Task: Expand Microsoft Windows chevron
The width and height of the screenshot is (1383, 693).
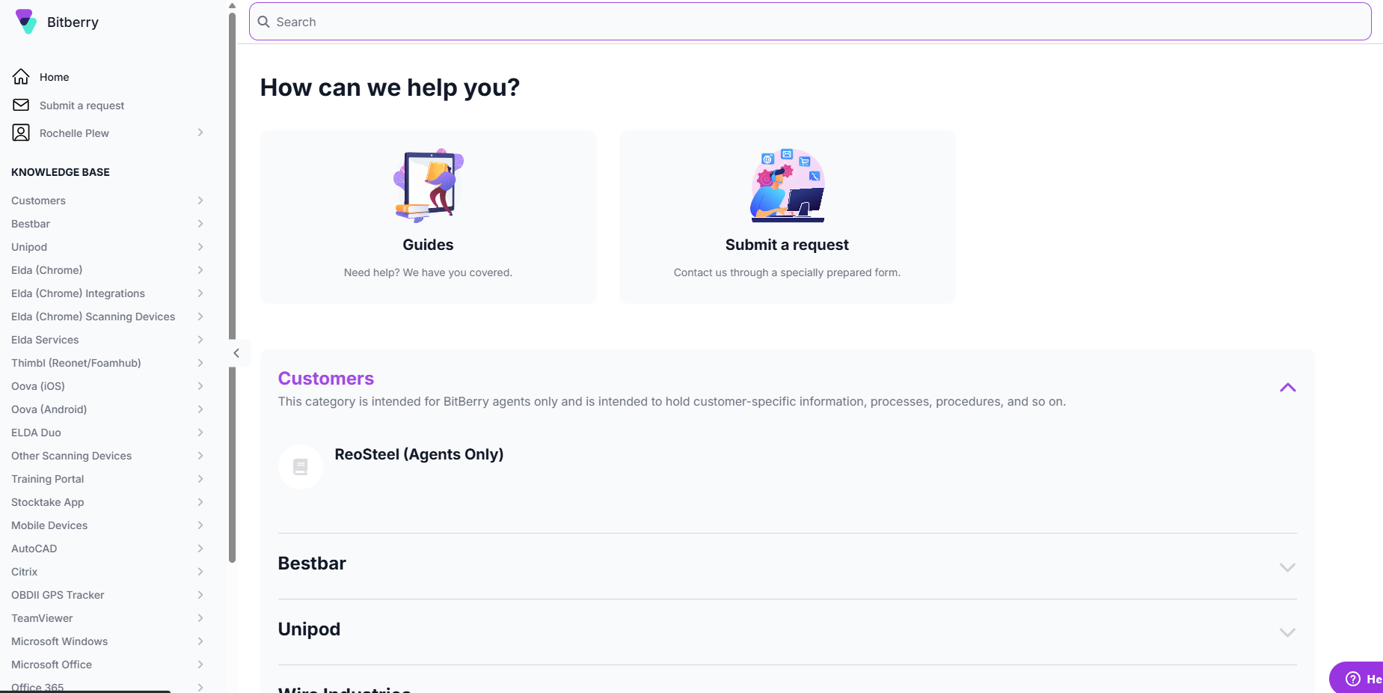Action: tap(200, 641)
